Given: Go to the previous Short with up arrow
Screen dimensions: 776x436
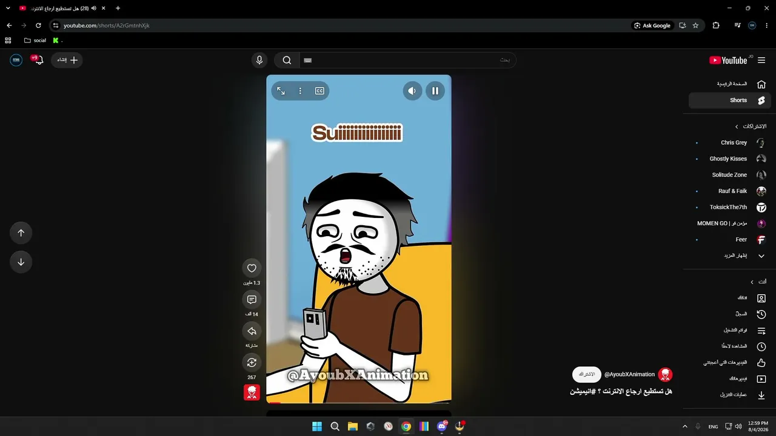Looking at the screenshot, I should pos(21,233).
